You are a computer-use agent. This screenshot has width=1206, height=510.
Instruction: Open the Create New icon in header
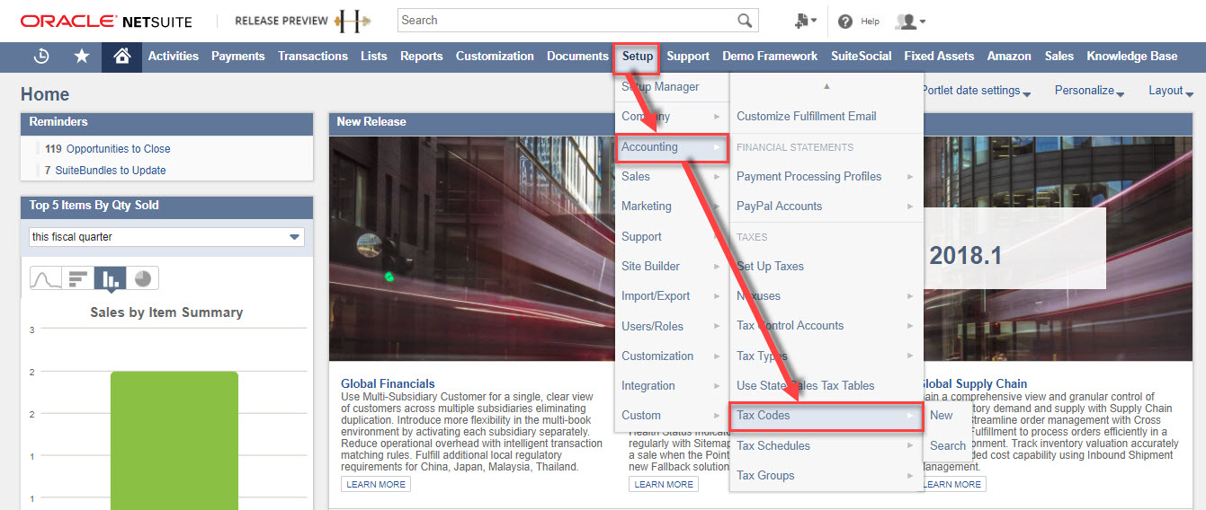click(805, 21)
